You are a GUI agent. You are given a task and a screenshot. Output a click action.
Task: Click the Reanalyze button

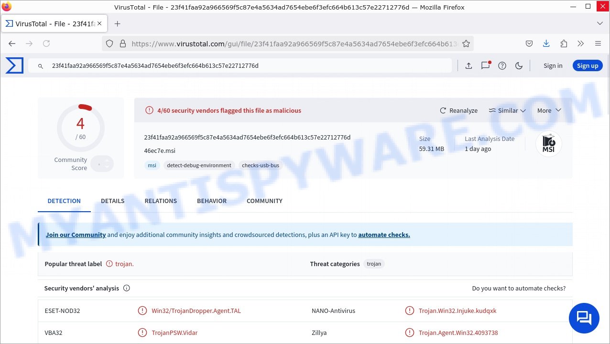458,110
